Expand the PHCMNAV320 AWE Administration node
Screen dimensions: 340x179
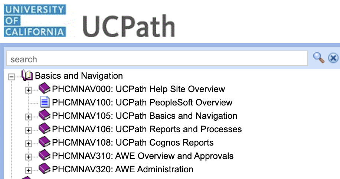pos(29,170)
